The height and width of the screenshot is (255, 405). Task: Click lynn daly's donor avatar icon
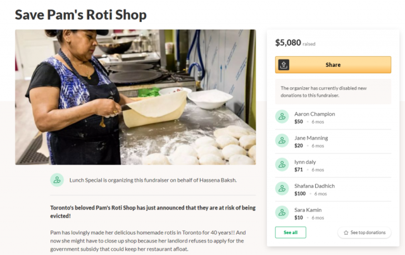[282, 165]
